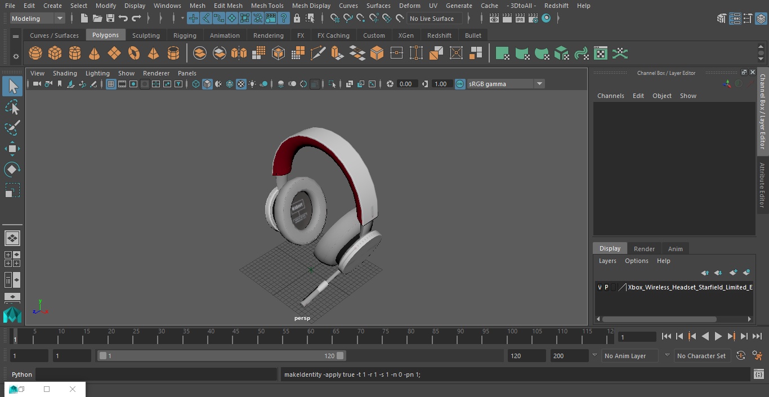This screenshot has height=397, width=769.
Task: Create a polygon cube from the shelf
Action: point(55,53)
